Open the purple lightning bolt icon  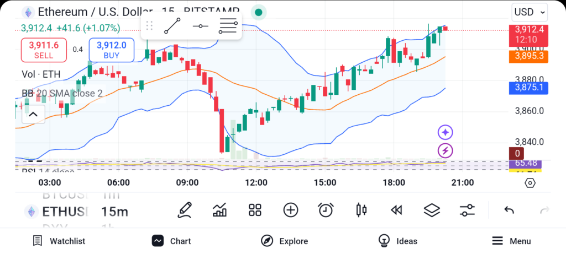446,151
